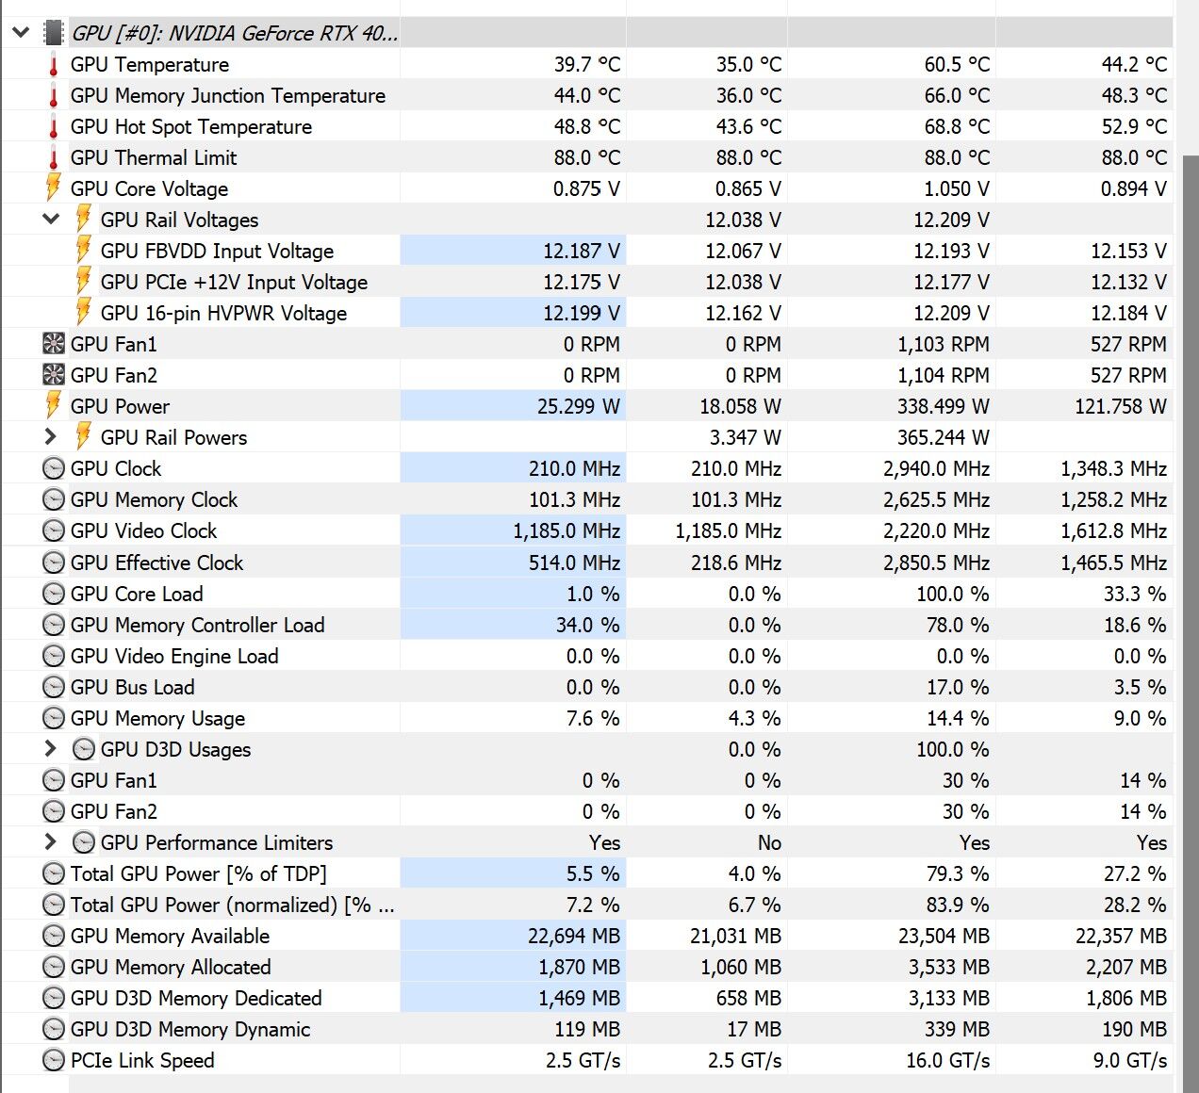Select the PCIe Link Speed label
Image resolution: width=1199 pixels, height=1093 pixels.
point(142,1060)
